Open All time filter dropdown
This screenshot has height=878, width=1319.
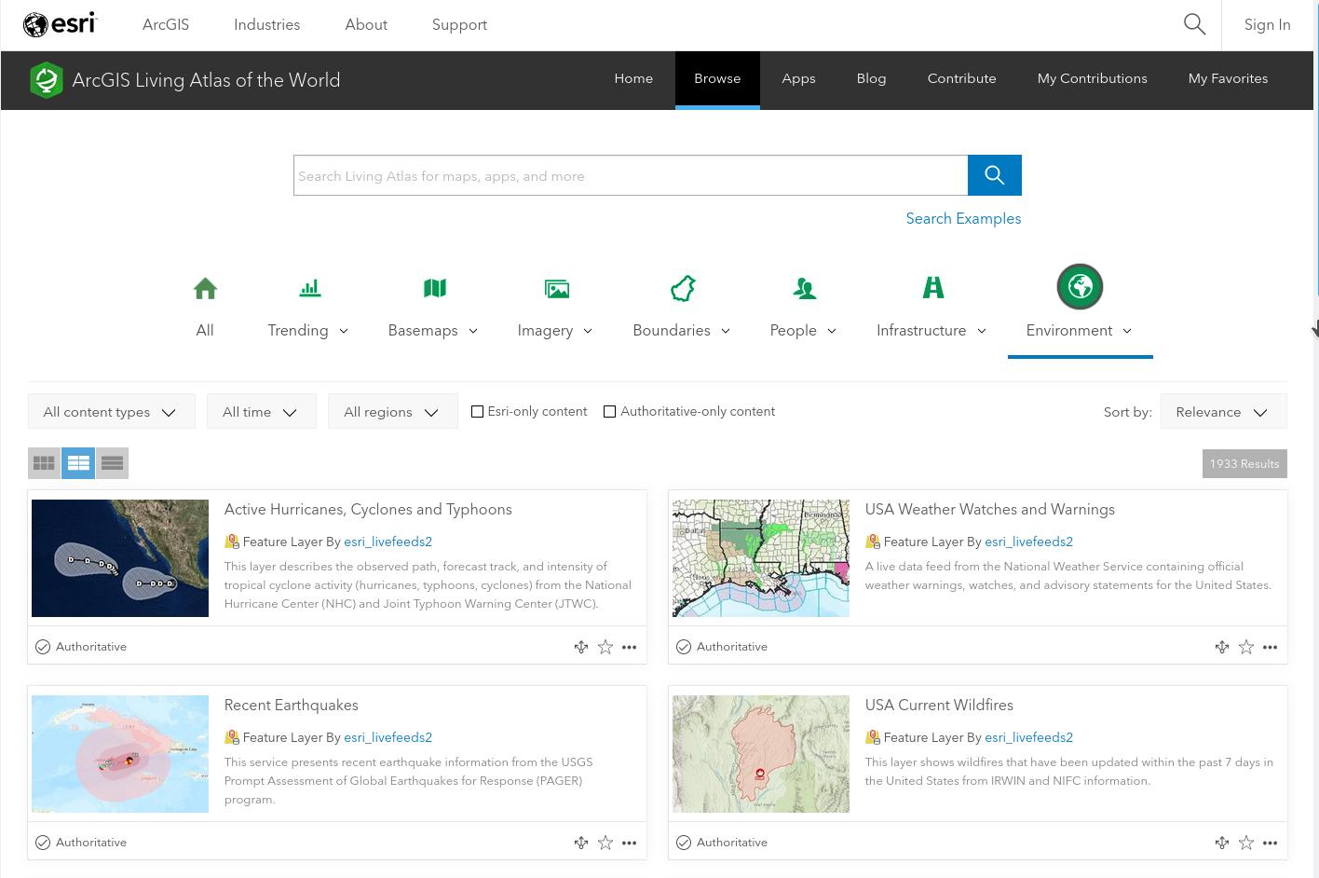point(262,411)
